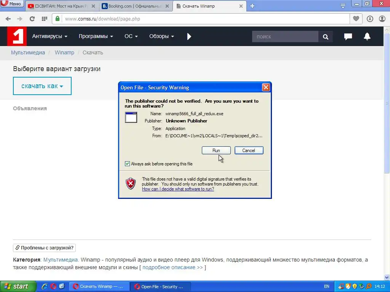The image size is (390, 292).
Task: Open the tab menu icon in the title bar
Action: click(x=343, y=6)
